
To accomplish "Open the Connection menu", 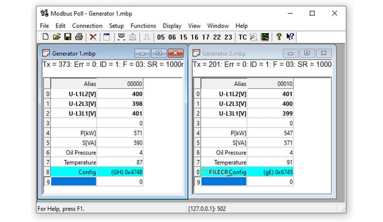I will click(87, 26).
